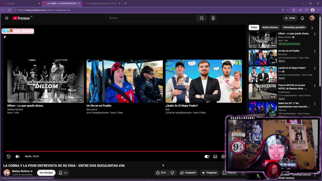Open the player settings gear
The width and height of the screenshot is (322, 181).
223,156
